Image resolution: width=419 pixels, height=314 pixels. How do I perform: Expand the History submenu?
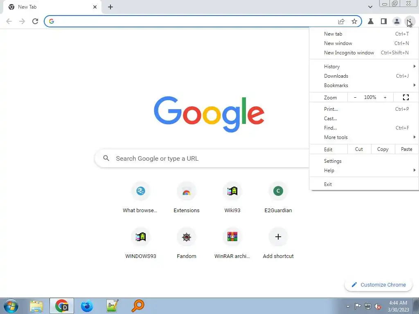point(364,67)
